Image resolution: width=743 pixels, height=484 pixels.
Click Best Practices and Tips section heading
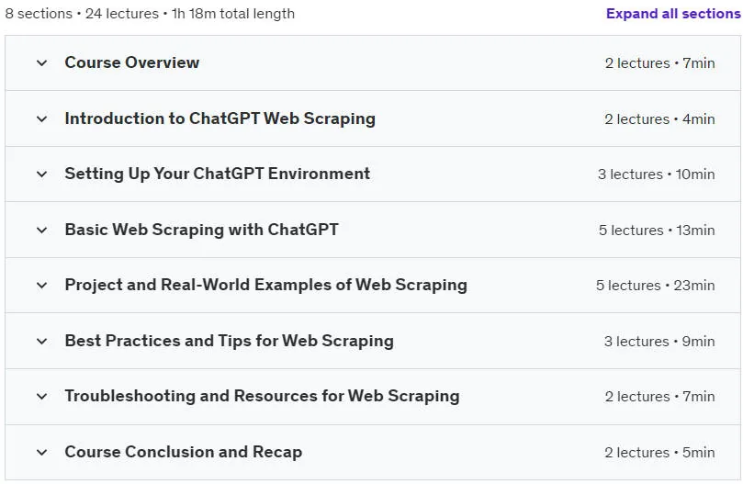coord(229,342)
